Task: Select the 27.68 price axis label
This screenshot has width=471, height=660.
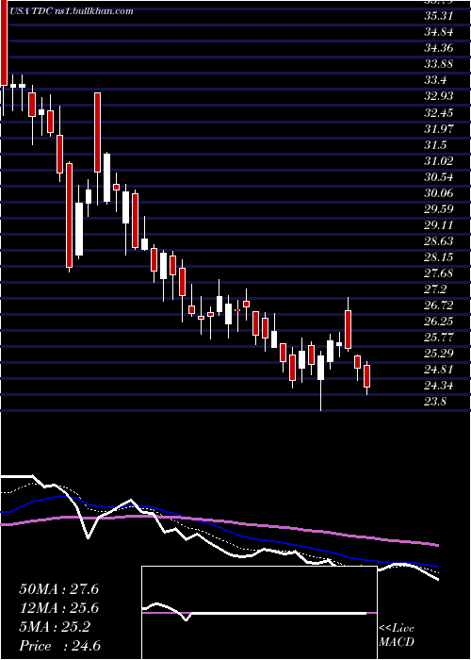Action: coord(438,273)
